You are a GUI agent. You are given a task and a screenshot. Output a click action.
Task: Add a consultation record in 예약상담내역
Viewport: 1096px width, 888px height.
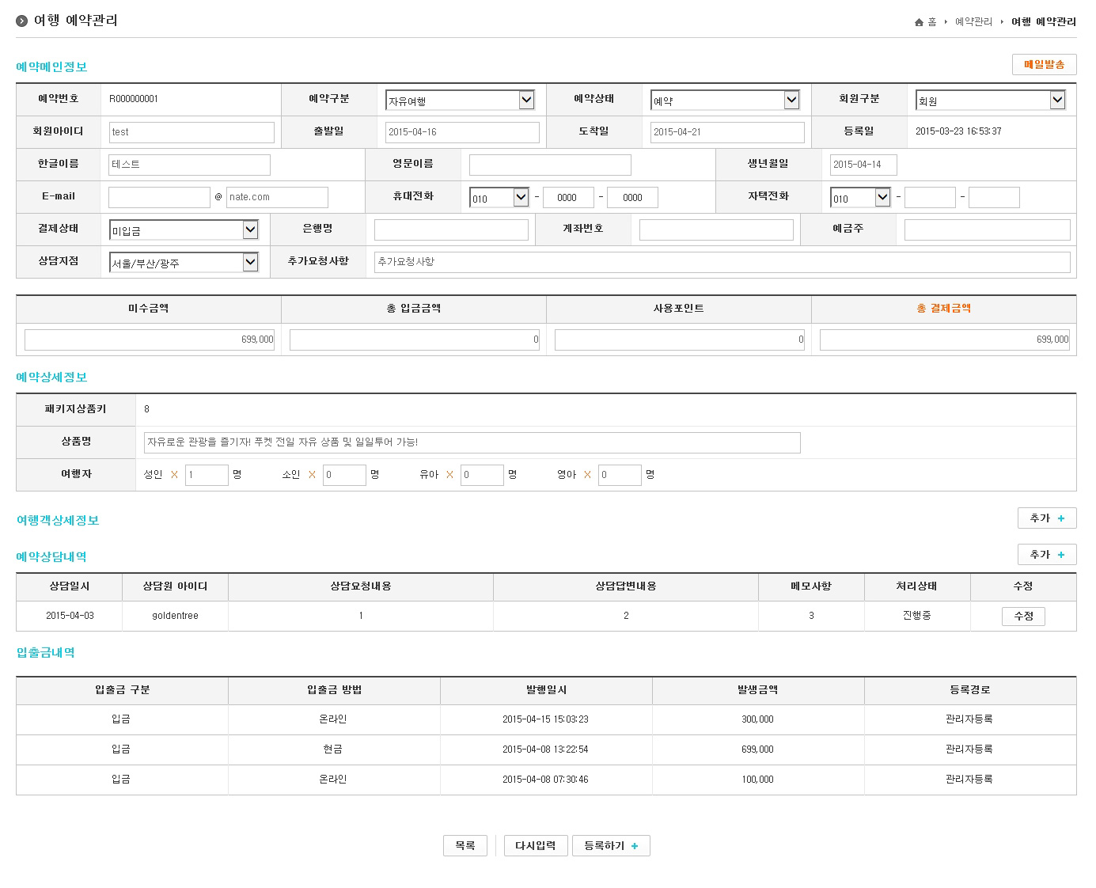click(x=1046, y=555)
